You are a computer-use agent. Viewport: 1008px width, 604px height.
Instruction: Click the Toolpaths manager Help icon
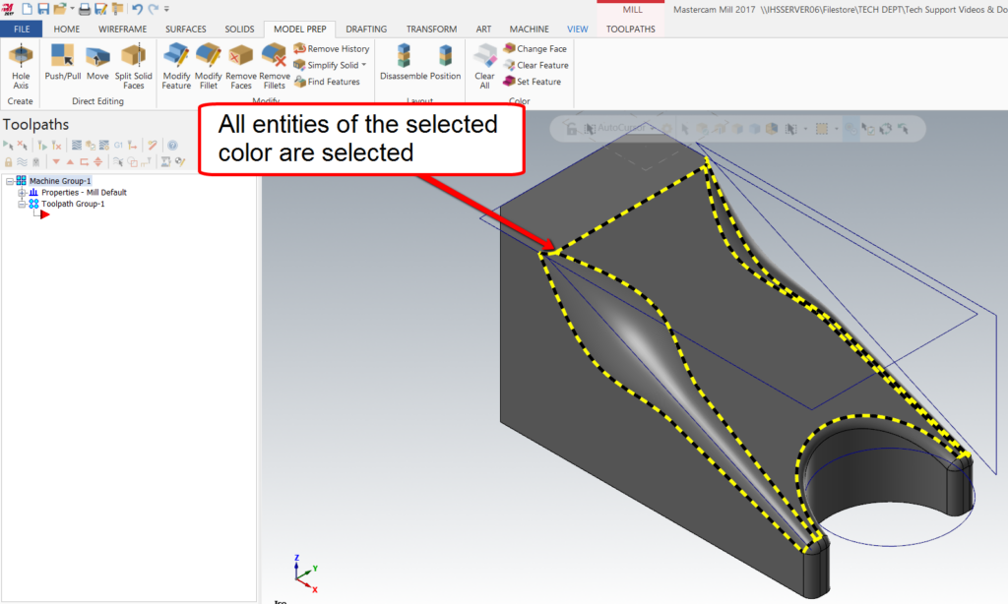point(172,146)
